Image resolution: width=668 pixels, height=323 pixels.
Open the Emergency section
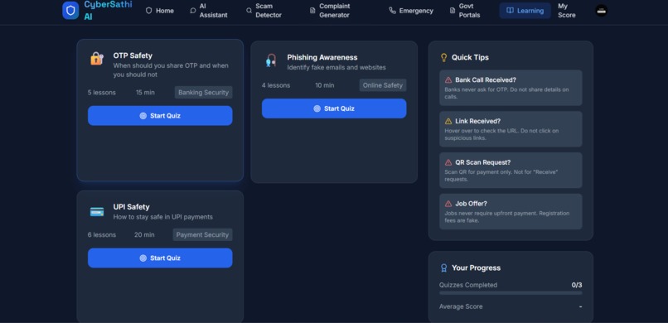coord(411,11)
